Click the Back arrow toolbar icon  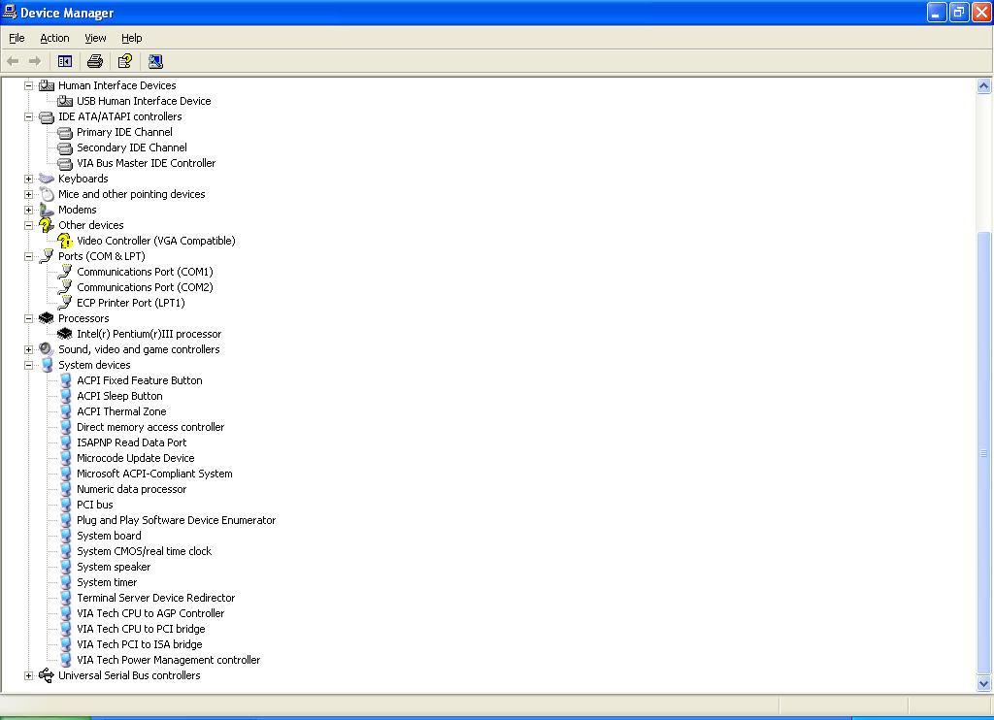click(x=13, y=61)
